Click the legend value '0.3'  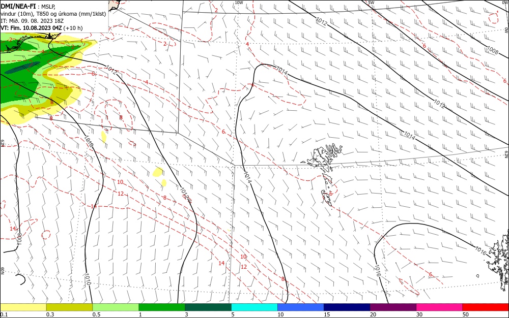(x=50, y=314)
